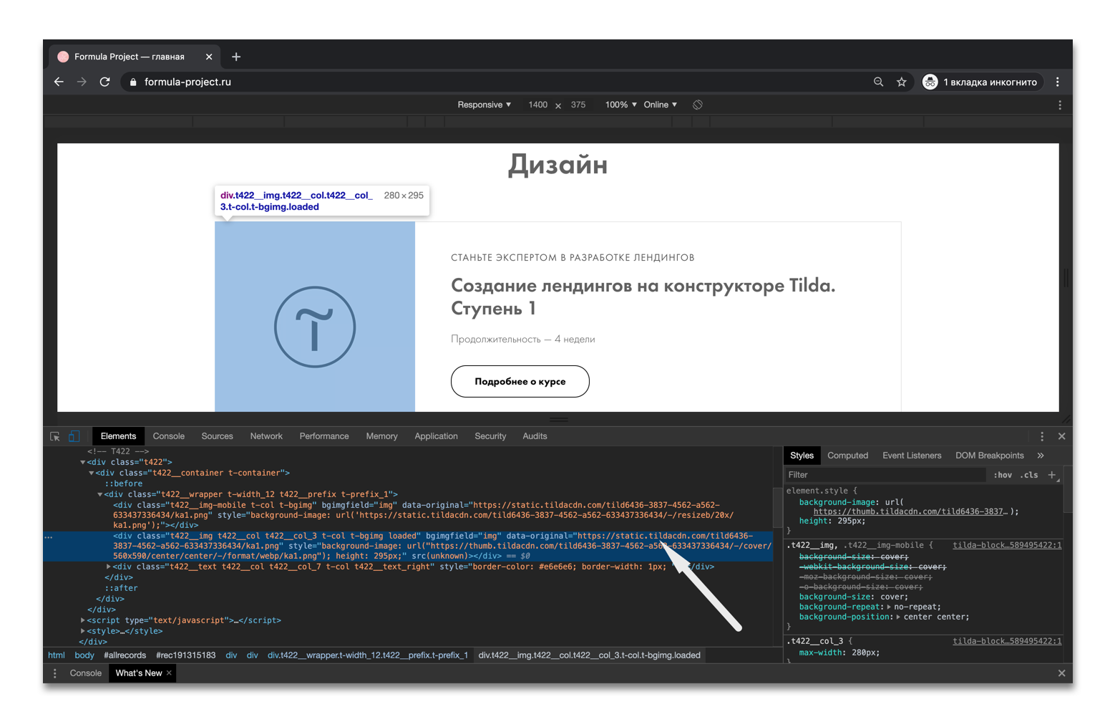Open Chrome three-dot main menu
Image resolution: width=1115 pixels, height=722 pixels.
[x=1057, y=82]
